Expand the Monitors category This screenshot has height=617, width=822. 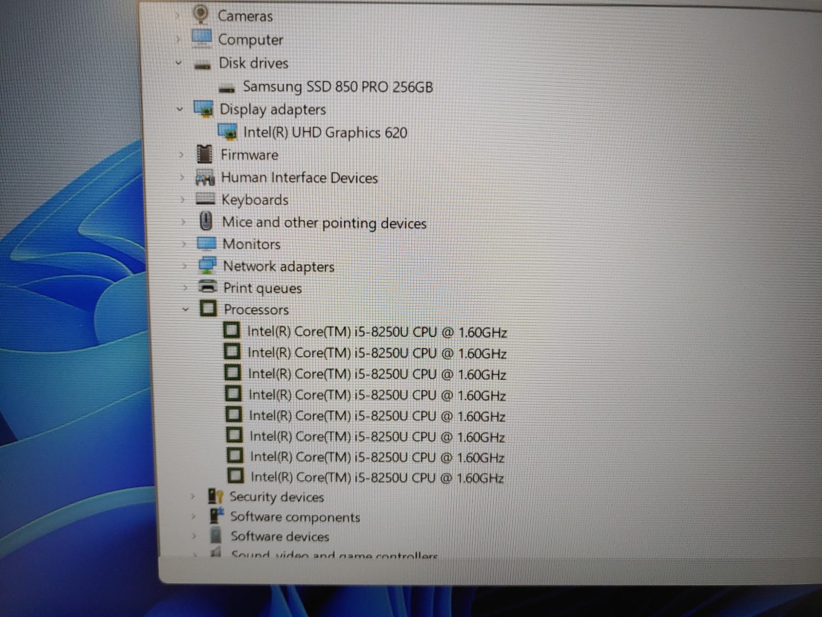click(x=184, y=244)
